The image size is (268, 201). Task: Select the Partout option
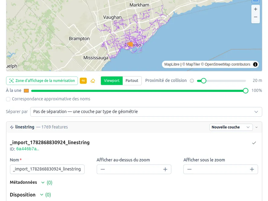click(132, 81)
